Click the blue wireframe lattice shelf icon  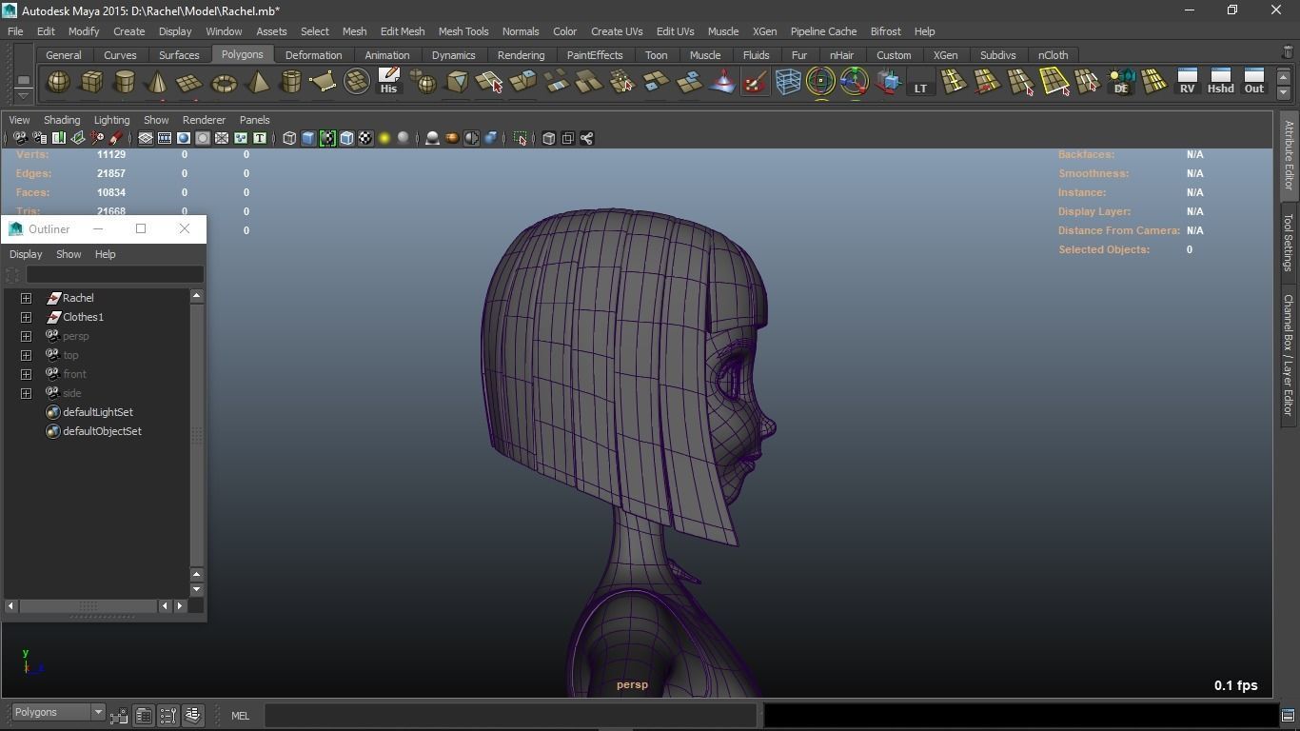tap(788, 82)
